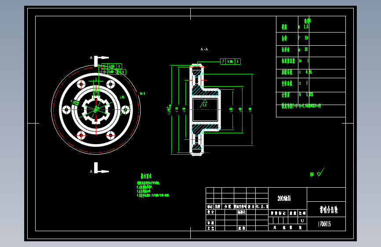Image resolution: width=381 pixels, height=247 pixels.
Task: Select the rightmost bolt hole on front view
Action: pos(125,109)
